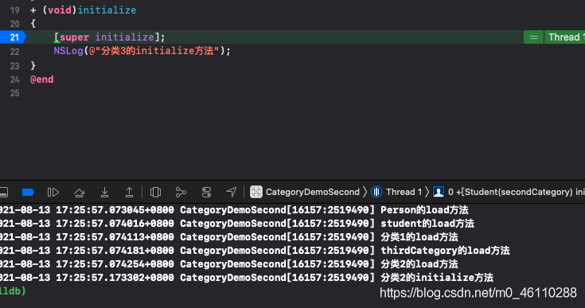Click the equals icon beside Thread annotation
The width and height of the screenshot is (585, 308).
534,37
